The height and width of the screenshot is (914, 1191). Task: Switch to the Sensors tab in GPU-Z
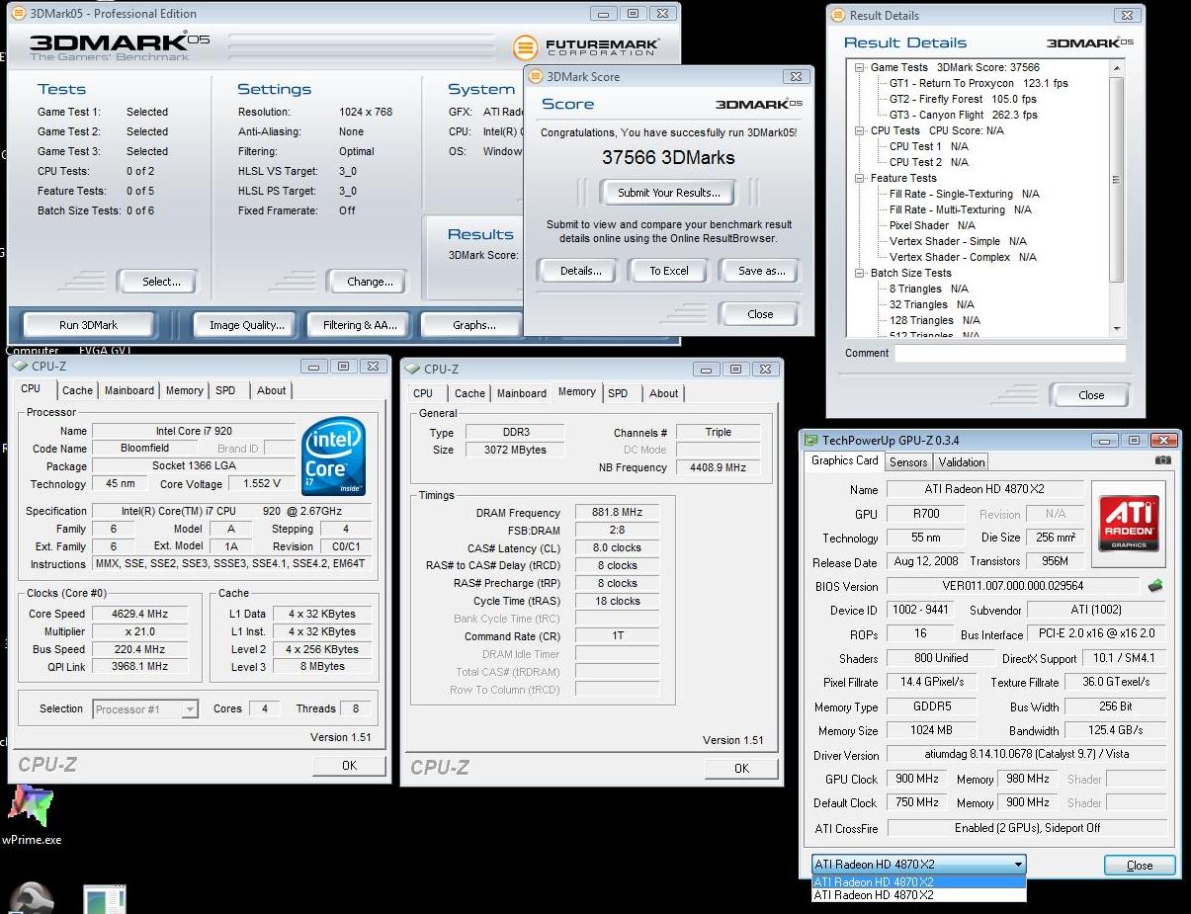tap(908, 461)
